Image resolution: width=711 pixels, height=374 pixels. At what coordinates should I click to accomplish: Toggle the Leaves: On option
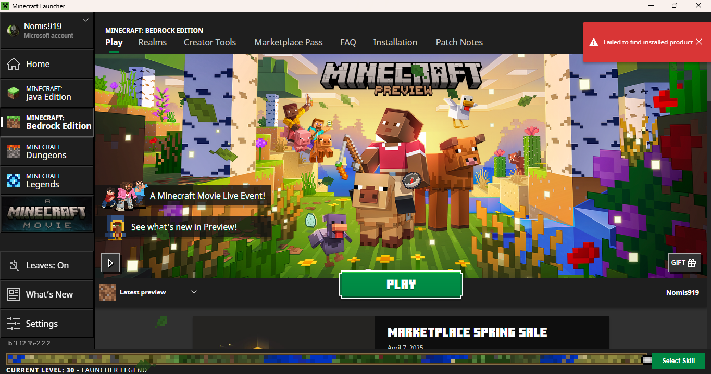[47, 265]
